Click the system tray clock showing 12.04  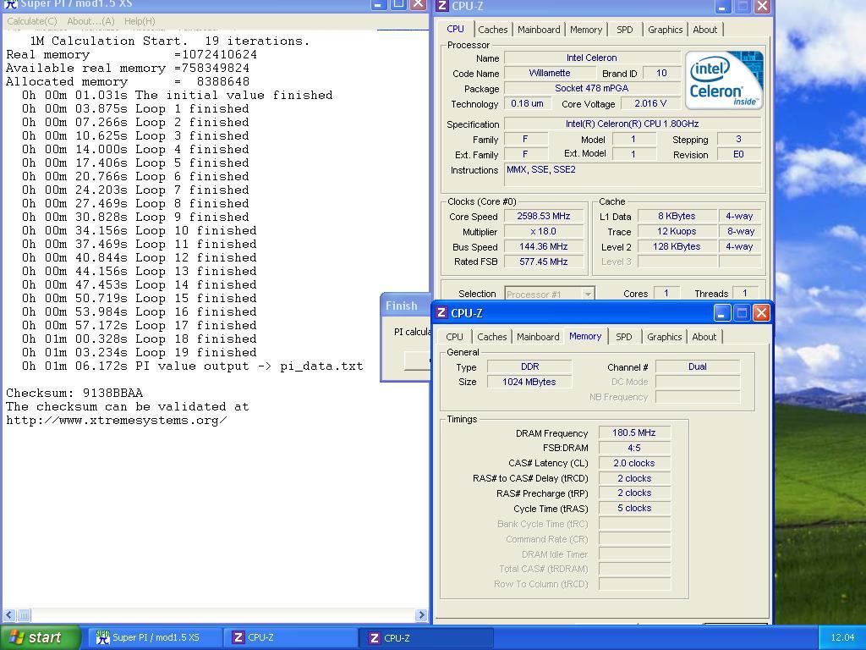[842, 637]
